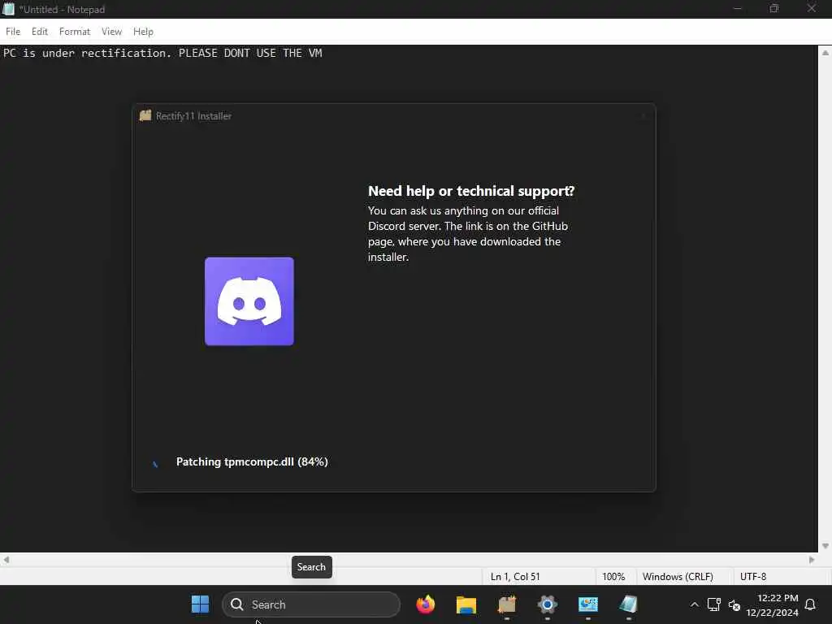Click the Notepad vertical scrollbar down arrow
The width and height of the screenshot is (832, 624).
click(825, 545)
